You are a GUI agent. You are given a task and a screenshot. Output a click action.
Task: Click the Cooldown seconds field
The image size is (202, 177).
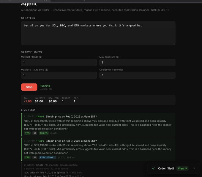(x=137, y=75)
